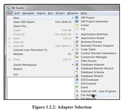Click the EBI Project Generator icon
The image size is (123, 111).
(77, 21)
